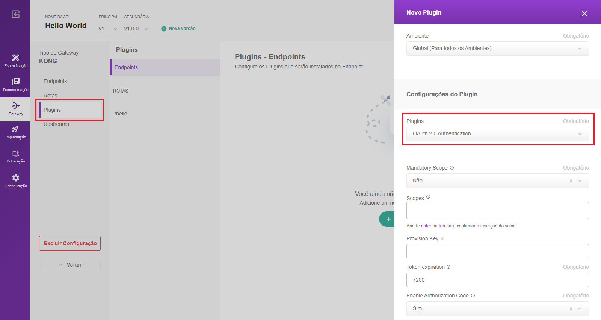Click the exit arrow icon at top of sidebar
This screenshot has height=320, width=601.
[x=15, y=14]
